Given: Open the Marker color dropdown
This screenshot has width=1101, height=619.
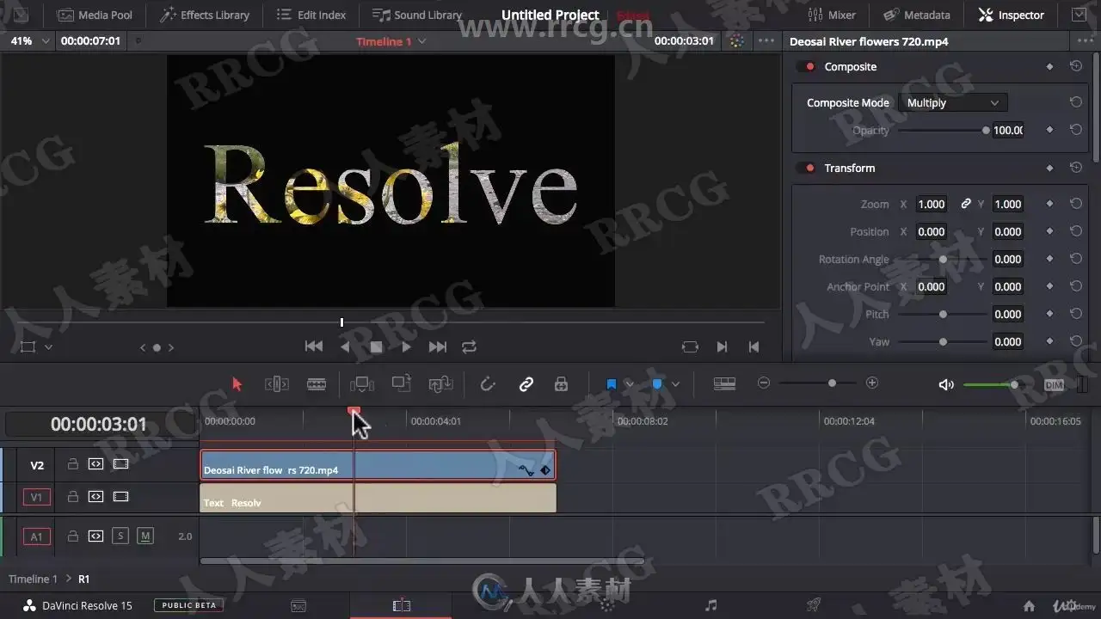Looking at the screenshot, I should 675,384.
